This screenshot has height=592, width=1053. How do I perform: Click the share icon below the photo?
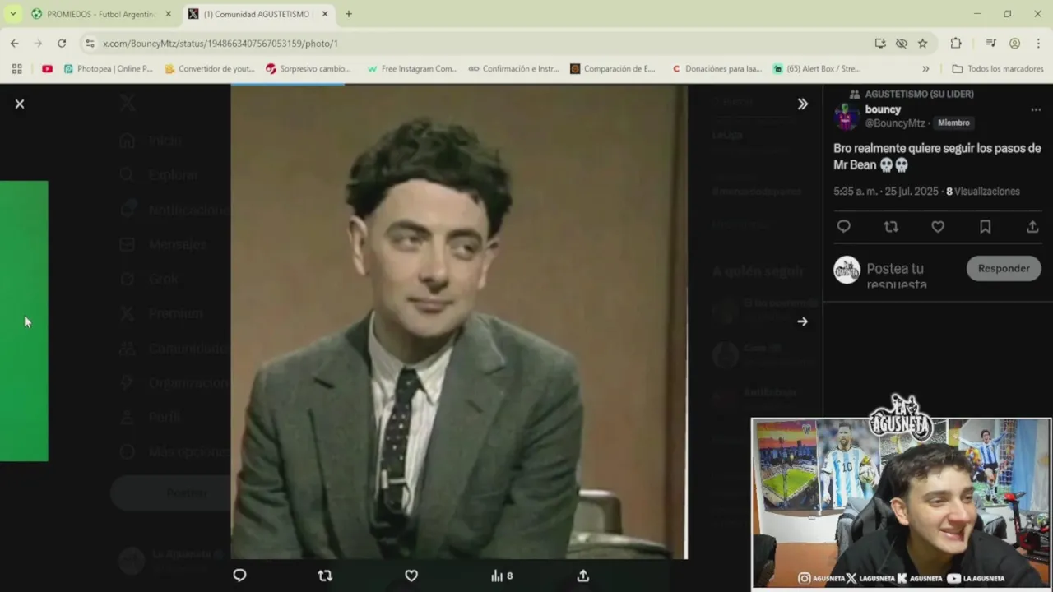(x=583, y=576)
